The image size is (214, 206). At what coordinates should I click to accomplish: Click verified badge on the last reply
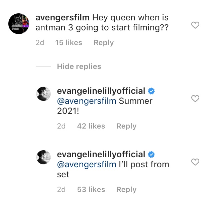click(x=151, y=154)
